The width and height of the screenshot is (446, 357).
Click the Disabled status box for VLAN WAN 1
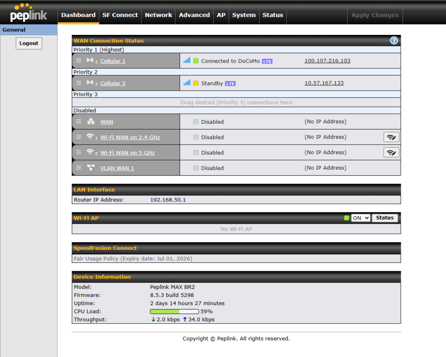(x=196, y=168)
